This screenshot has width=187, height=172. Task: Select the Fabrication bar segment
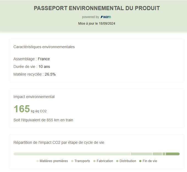pos(157,154)
